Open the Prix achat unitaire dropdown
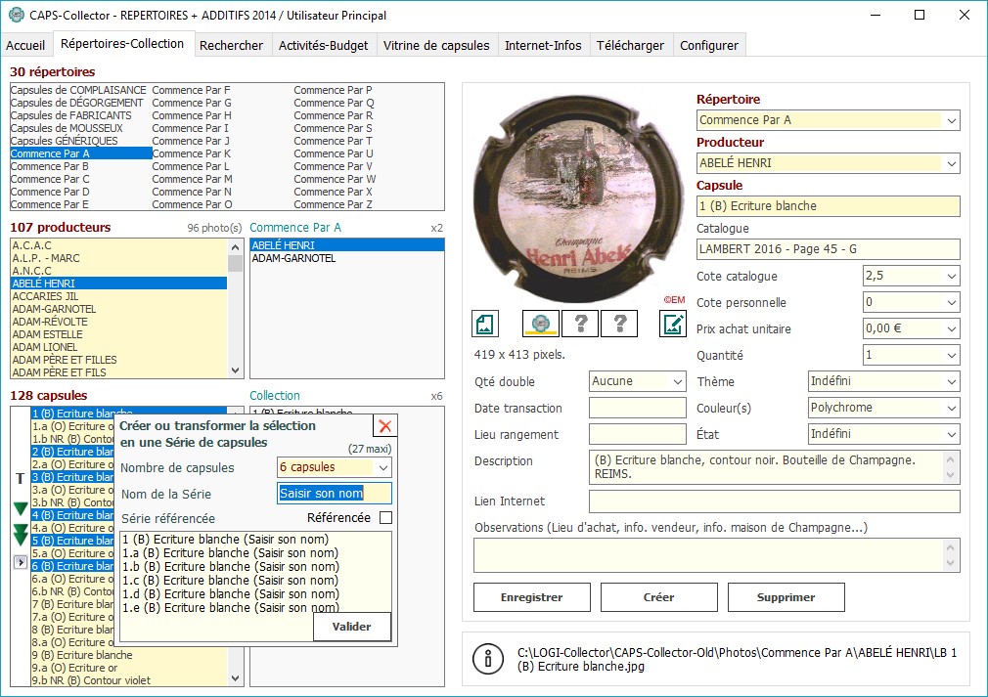 pos(951,328)
